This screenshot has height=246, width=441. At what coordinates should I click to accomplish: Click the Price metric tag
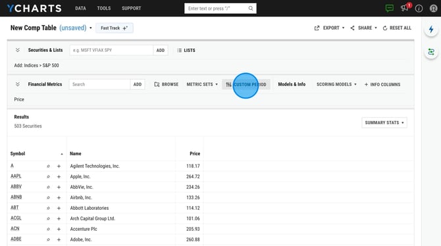click(19, 99)
